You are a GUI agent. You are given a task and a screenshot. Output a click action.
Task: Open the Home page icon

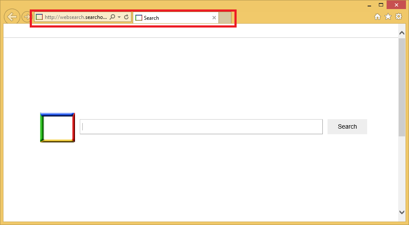coord(378,17)
